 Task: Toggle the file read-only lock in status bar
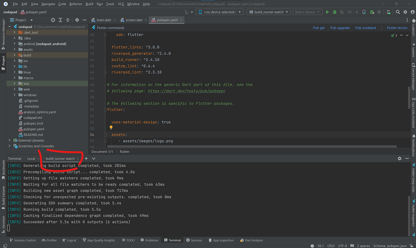click(411, 246)
